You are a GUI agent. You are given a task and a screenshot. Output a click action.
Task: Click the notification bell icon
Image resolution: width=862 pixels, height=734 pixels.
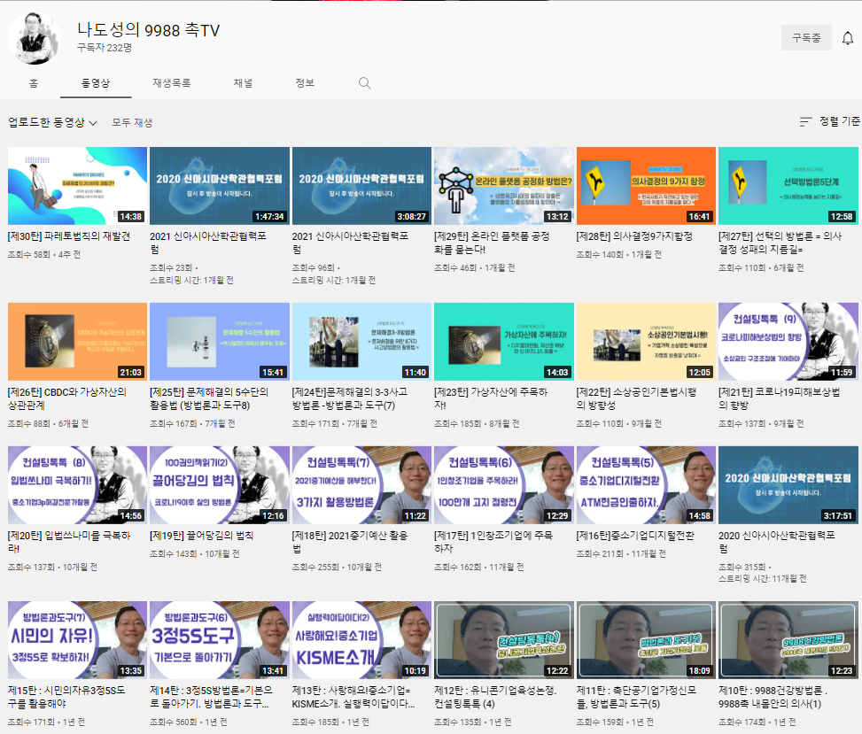click(847, 38)
